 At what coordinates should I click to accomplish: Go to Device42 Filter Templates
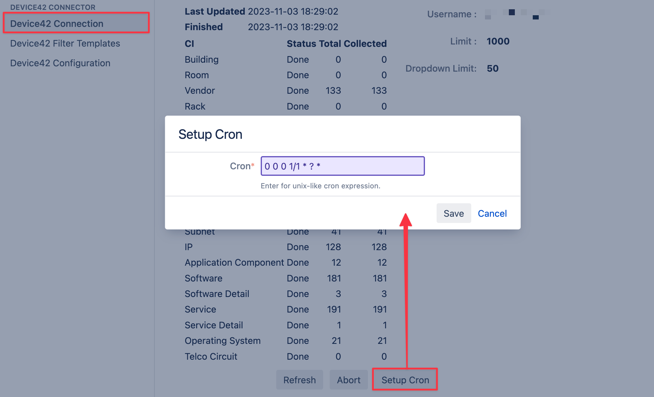click(x=65, y=44)
